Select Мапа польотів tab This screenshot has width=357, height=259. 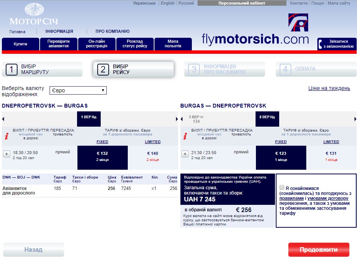tap(173, 44)
